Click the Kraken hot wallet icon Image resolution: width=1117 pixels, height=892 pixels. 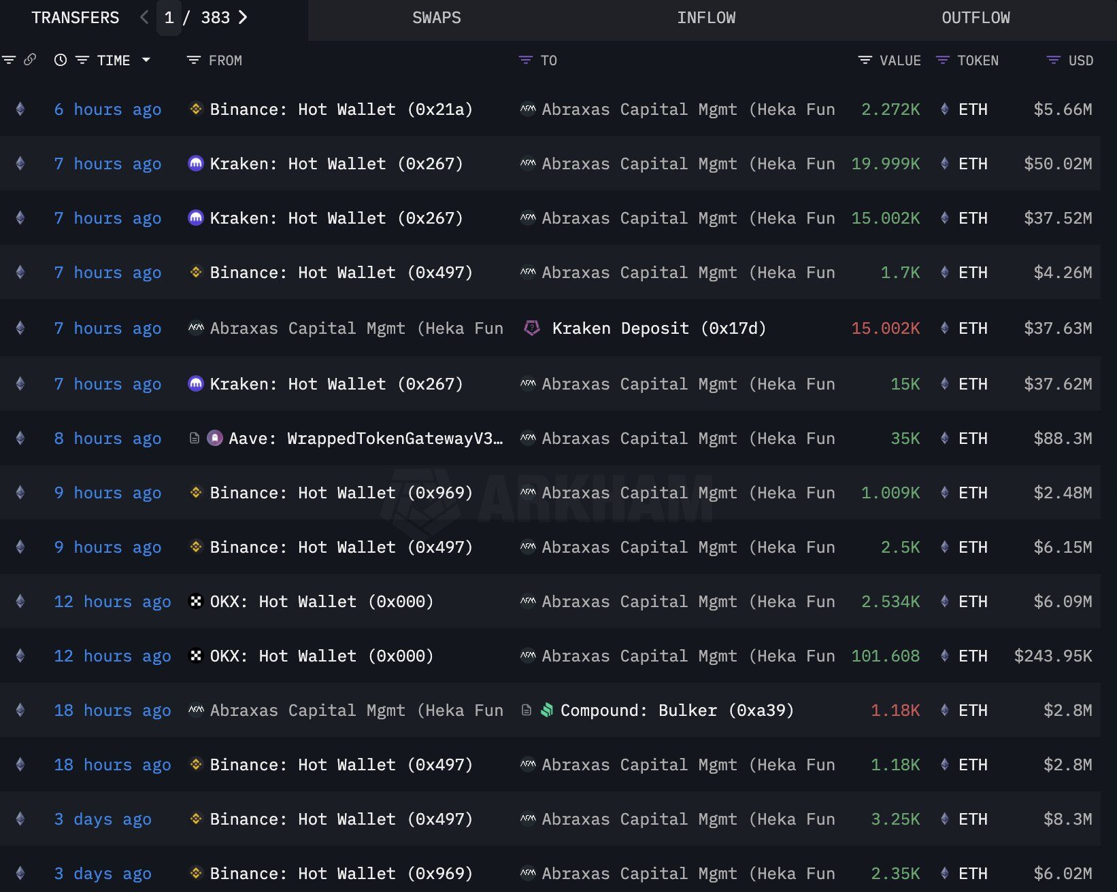195,163
